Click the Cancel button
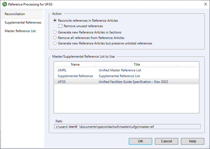Screen dimensions: 210x149 point(166,141)
